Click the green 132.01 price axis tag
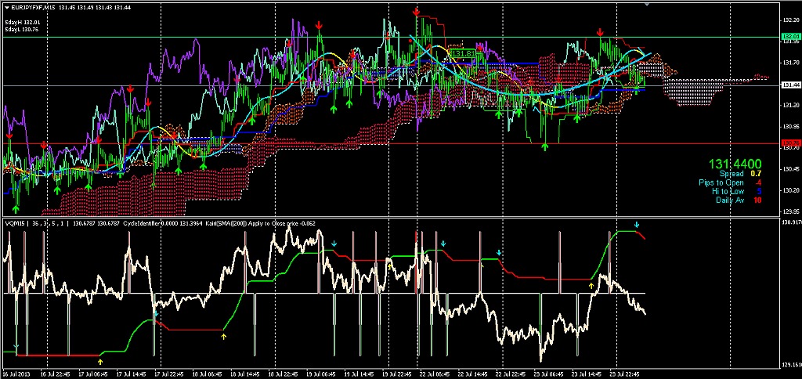 tap(790, 36)
